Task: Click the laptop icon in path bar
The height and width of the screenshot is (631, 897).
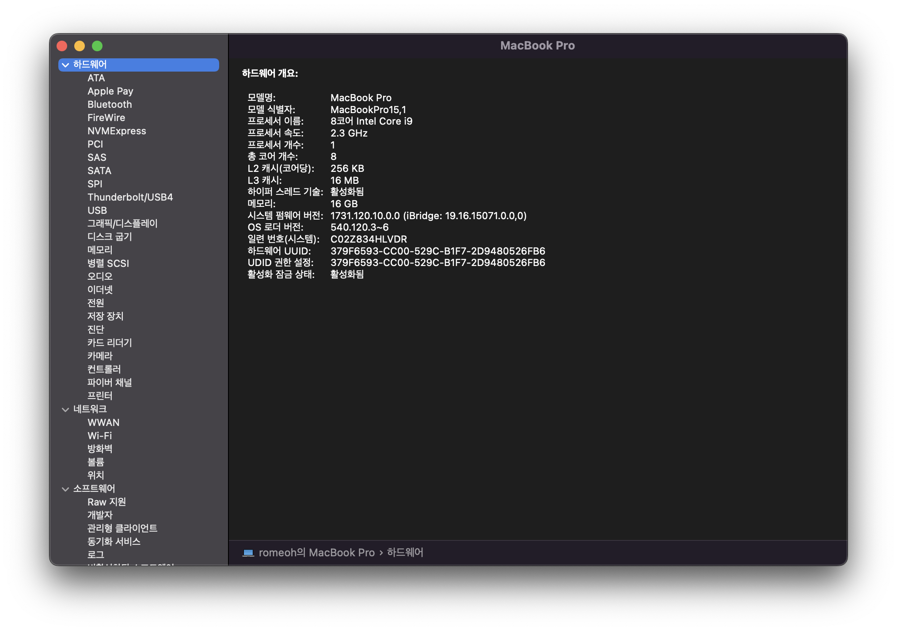Action: tap(248, 553)
